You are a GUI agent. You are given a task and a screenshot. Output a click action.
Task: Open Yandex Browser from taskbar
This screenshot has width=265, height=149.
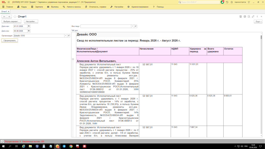37,146
